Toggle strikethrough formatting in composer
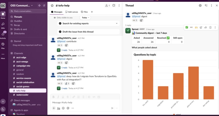This screenshot has height=116, width=219. (68, 97)
